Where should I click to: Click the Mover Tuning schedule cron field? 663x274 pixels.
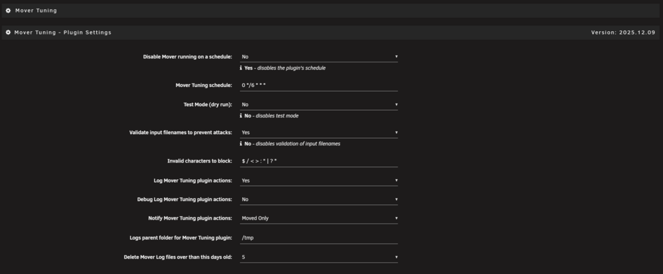319,86
